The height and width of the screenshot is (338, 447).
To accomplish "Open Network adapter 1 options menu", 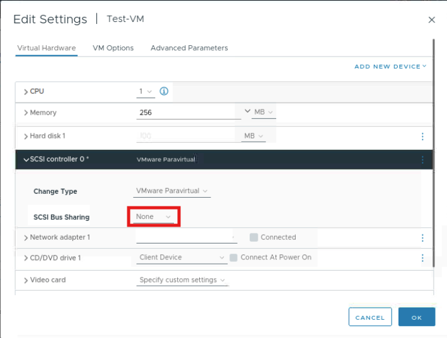I will [x=422, y=238].
